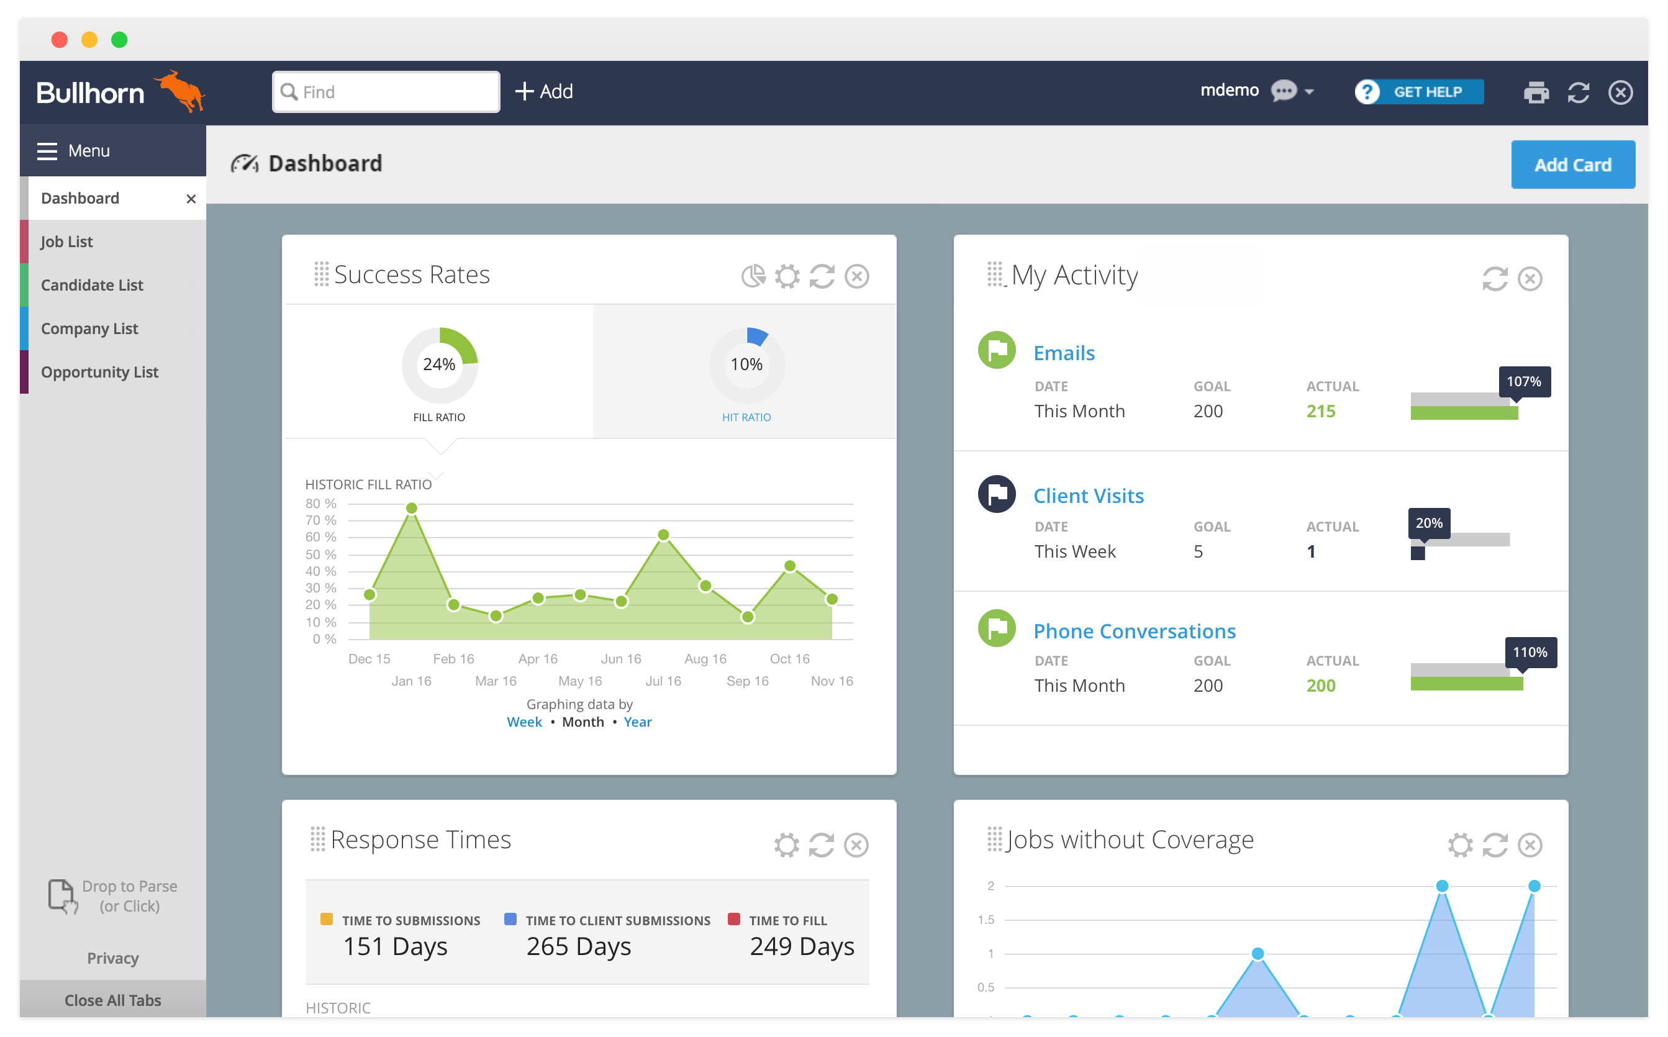Open Success Rates settings gear
1668x1037 pixels.
[787, 276]
